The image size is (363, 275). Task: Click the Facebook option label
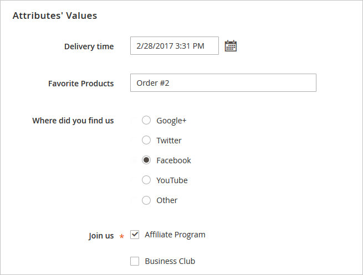click(173, 160)
